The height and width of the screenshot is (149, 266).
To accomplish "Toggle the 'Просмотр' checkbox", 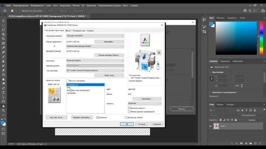I will 98,118.
